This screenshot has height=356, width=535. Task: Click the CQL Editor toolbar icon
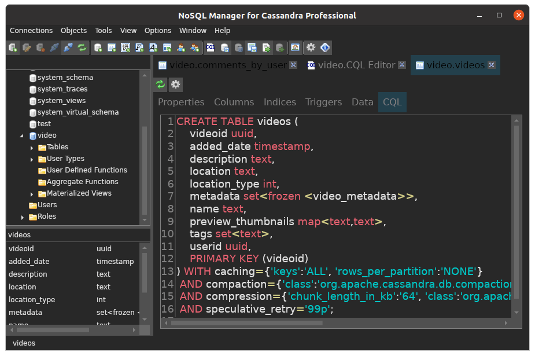(210, 47)
